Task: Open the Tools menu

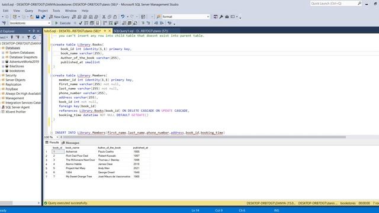Action: (56, 11)
